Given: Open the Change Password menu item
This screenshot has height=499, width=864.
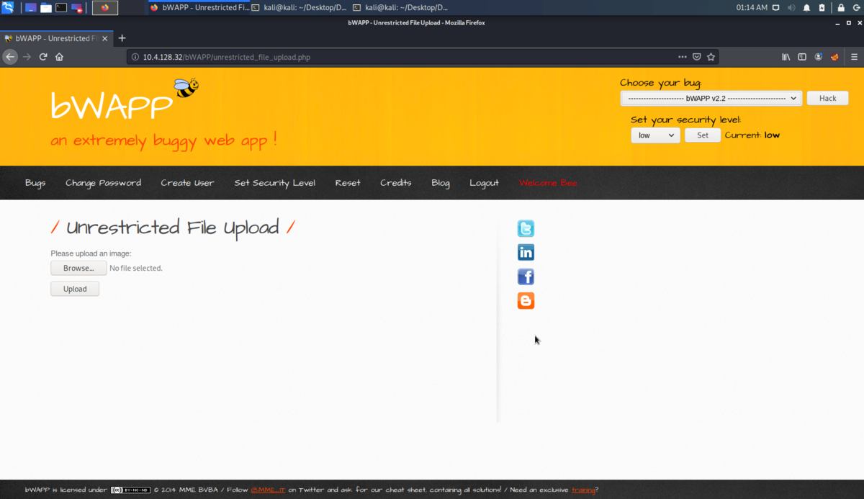Looking at the screenshot, I should (103, 183).
